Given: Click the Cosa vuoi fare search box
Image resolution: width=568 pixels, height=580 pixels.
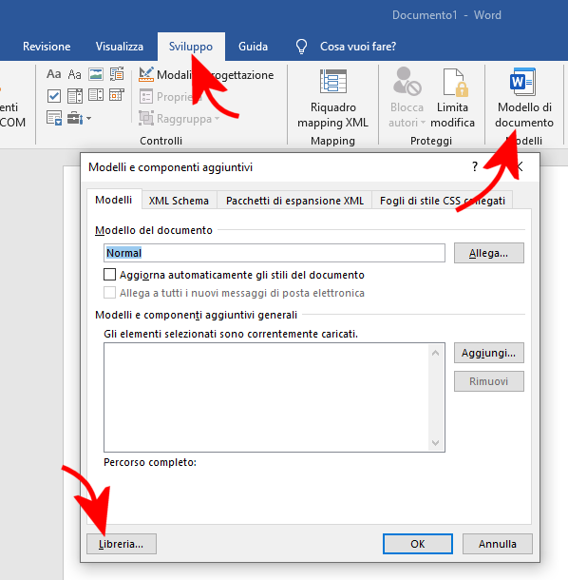Looking at the screenshot, I should [358, 47].
